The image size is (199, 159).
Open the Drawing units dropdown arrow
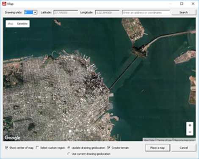(35, 12)
